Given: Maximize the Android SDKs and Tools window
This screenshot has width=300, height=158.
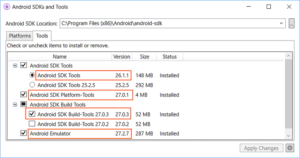Looking at the screenshot, I should (268, 7).
